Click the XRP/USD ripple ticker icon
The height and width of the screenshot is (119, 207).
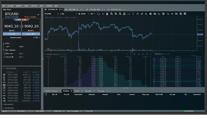(x=4, y=101)
